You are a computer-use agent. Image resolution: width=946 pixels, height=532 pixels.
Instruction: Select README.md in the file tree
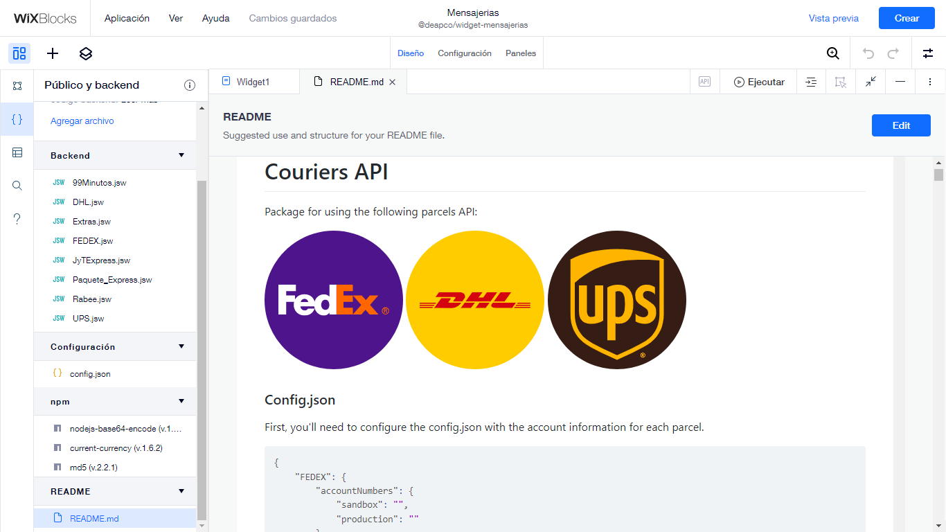[x=115, y=518]
